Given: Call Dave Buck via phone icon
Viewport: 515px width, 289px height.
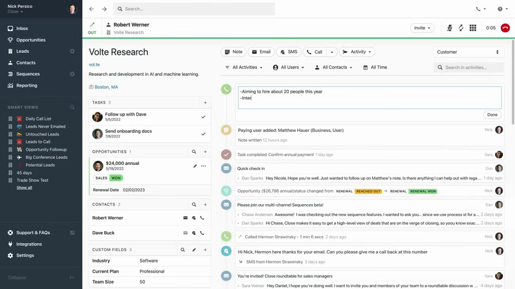Looking at the screenshot, I should pyautogui.click(x=203, y=233).
